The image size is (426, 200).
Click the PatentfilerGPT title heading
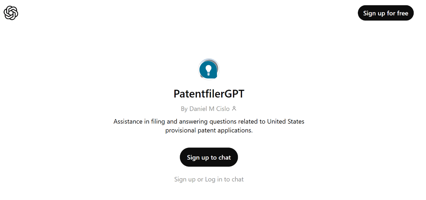pyautogui.click(x=209, y=94)
